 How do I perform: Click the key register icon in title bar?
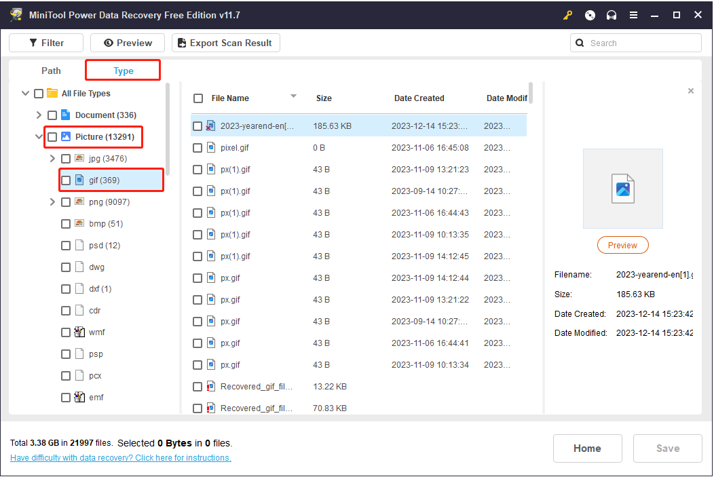567,15
